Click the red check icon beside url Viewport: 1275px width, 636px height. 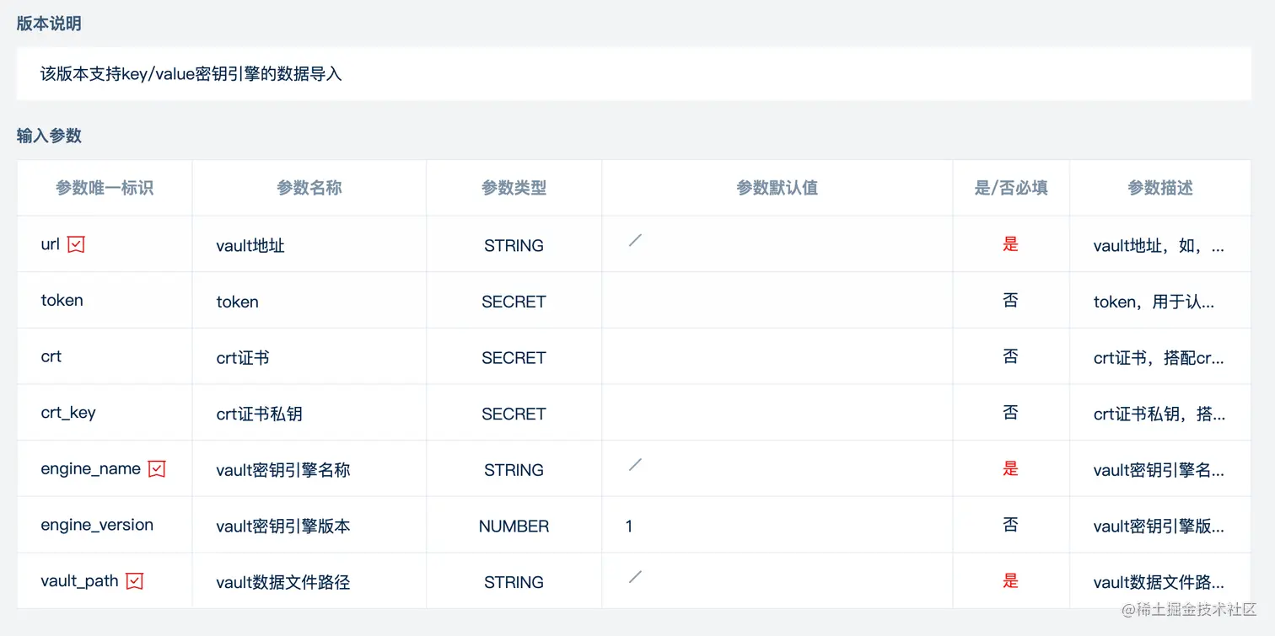(76, 244)
